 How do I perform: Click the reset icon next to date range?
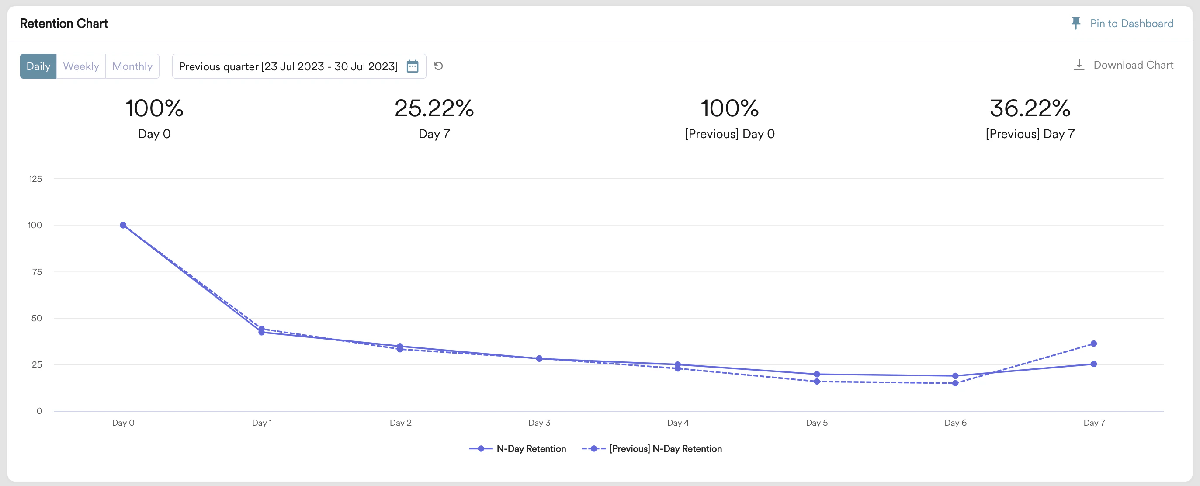(x=438, y=66)
